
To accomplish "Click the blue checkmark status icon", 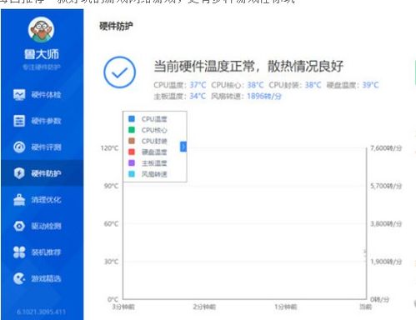I will [120, 72].
